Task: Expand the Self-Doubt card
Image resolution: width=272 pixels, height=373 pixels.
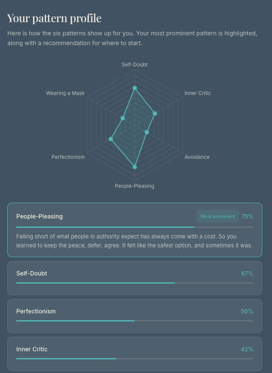Action: point(135,278)
